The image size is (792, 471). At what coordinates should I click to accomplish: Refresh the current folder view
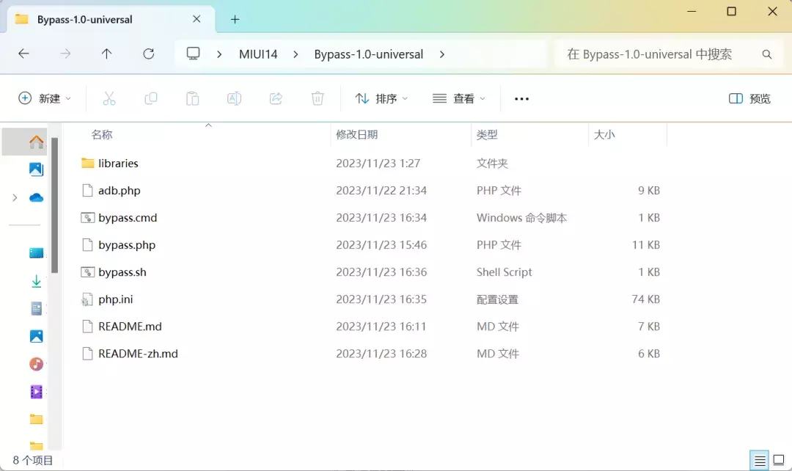pos(148,54)
